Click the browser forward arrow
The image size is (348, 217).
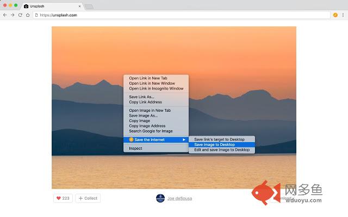pyautogui.click(x=13, y=15)
